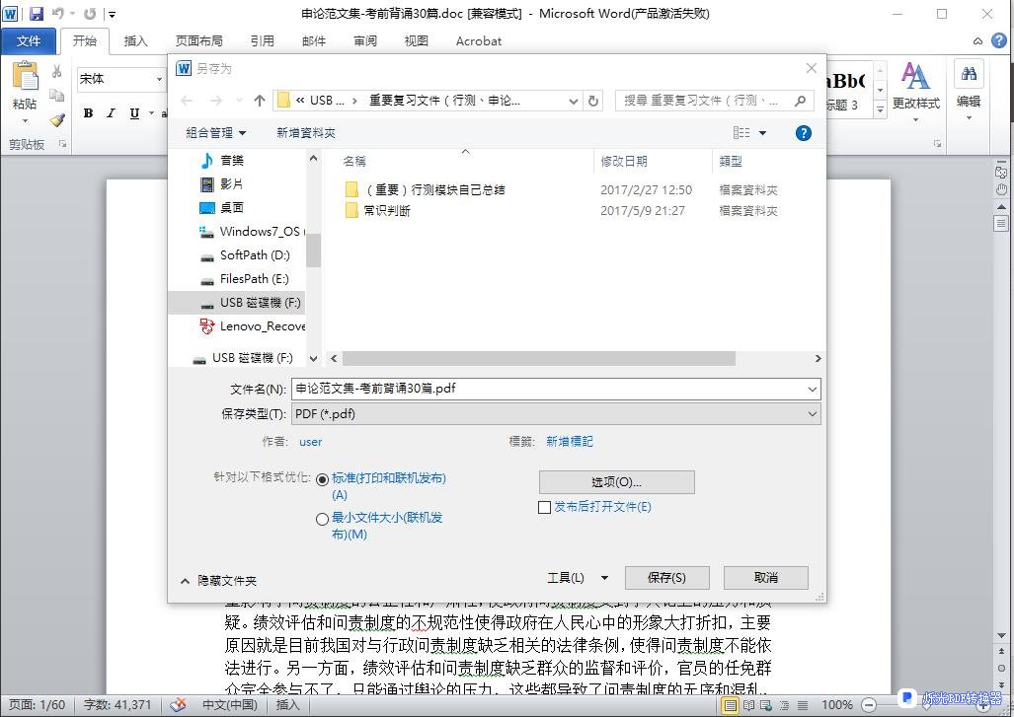Open the Page Layout ribbon tab
The image size is (1014, 717).
click(198, 41)
